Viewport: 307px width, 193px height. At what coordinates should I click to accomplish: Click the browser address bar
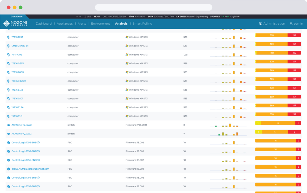click(153, 7)
